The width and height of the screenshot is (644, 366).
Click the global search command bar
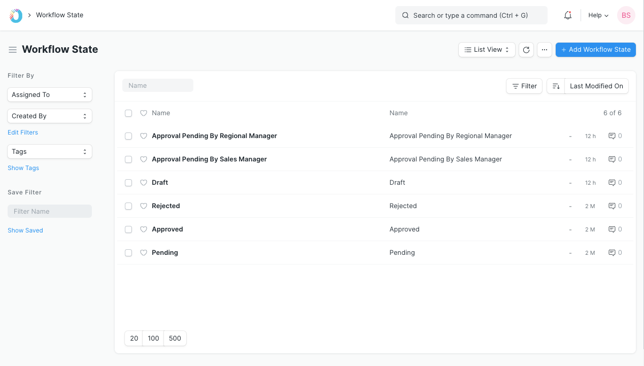click(471, 15)
